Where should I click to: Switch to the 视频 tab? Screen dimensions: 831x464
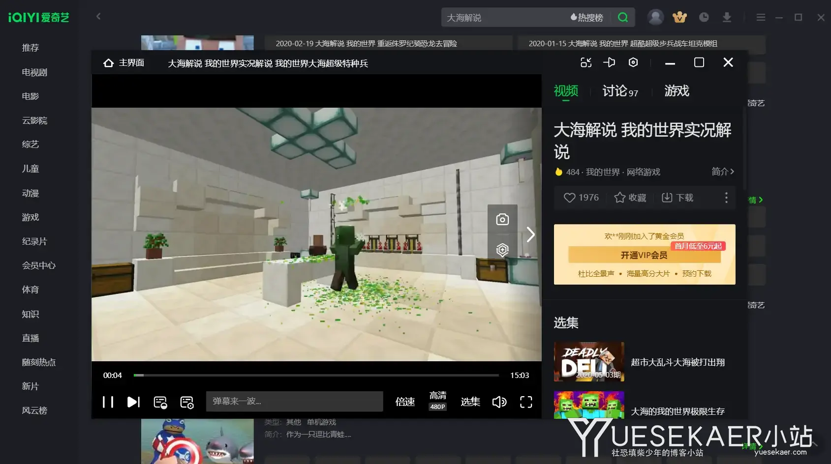566,91
